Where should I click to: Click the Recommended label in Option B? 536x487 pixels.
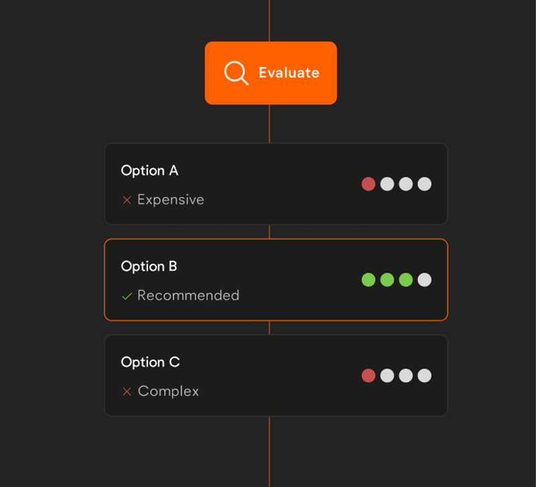click(188, 295)
